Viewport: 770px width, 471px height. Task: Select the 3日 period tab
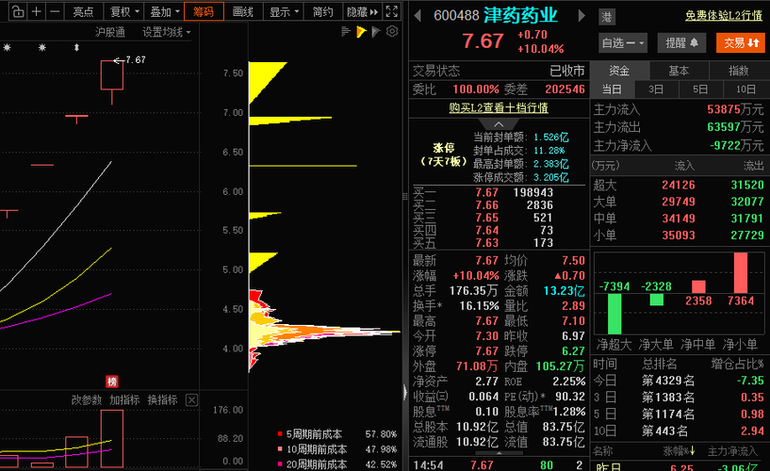[x=656, y=89]
